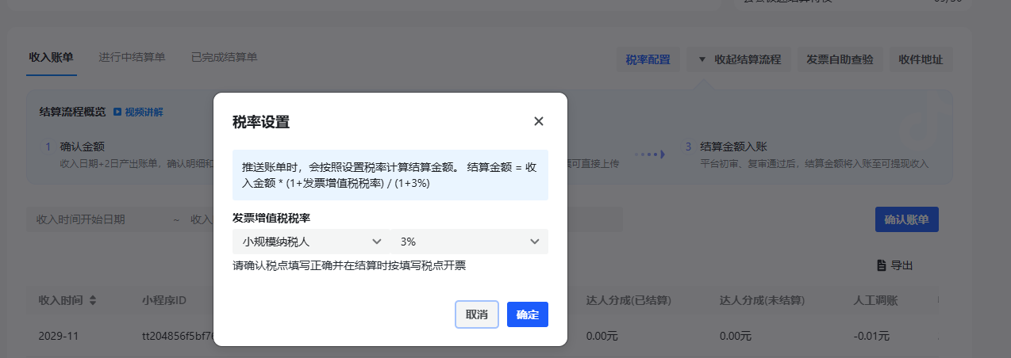Click the 导出 file icon
The image size is (1011, 358).
point(880,265)
